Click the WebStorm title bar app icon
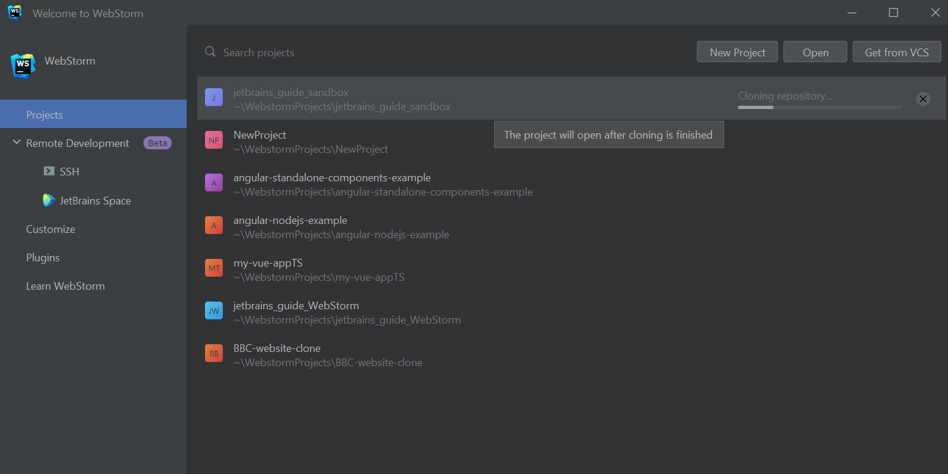This screenshot has width=948, height=474. click(15, 12)
